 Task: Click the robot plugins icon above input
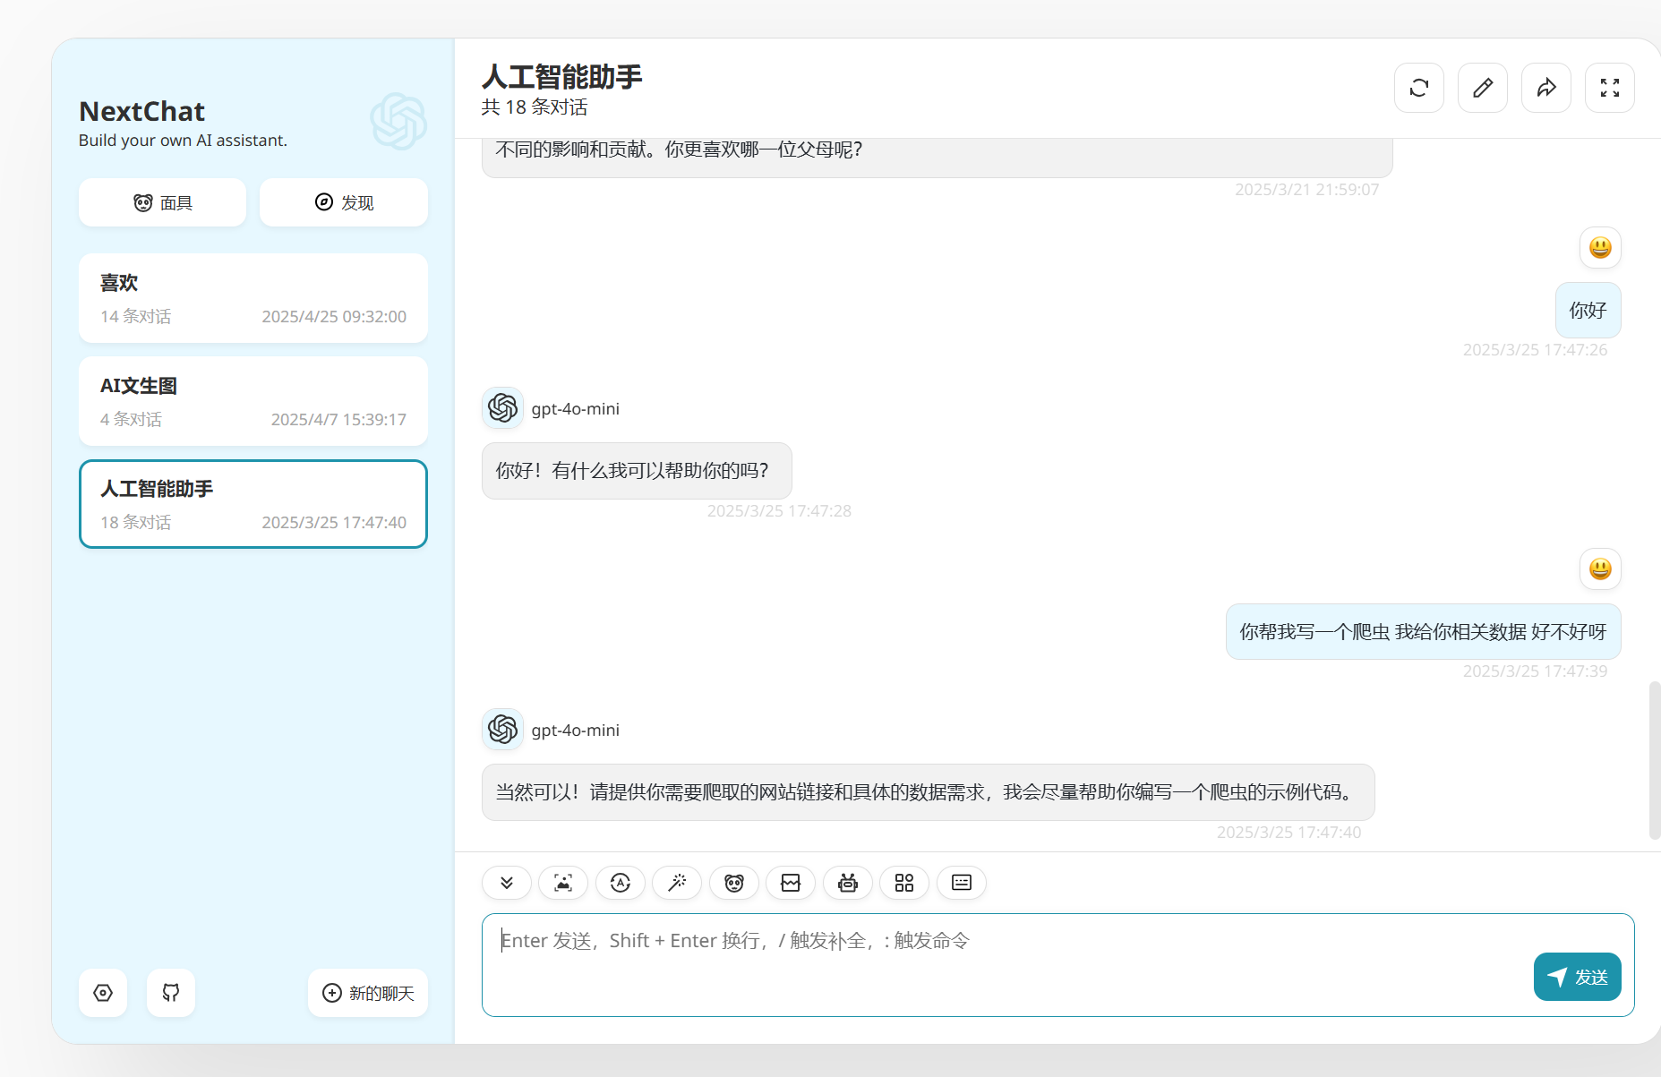click(847, 883)
